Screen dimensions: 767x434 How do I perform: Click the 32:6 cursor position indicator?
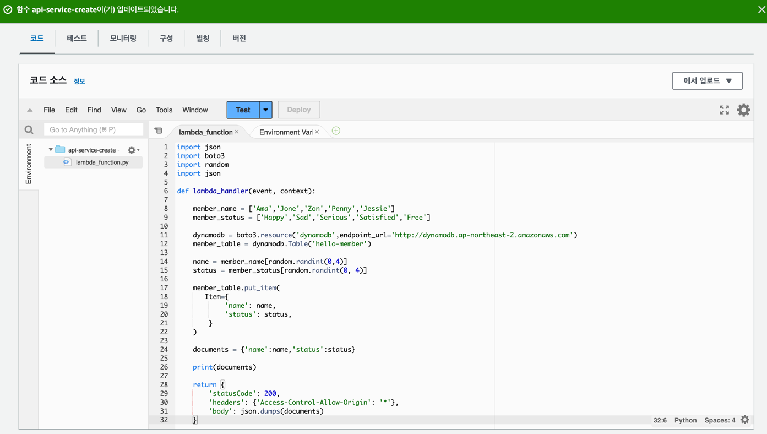pyautogui.click(x=660, y=420)
